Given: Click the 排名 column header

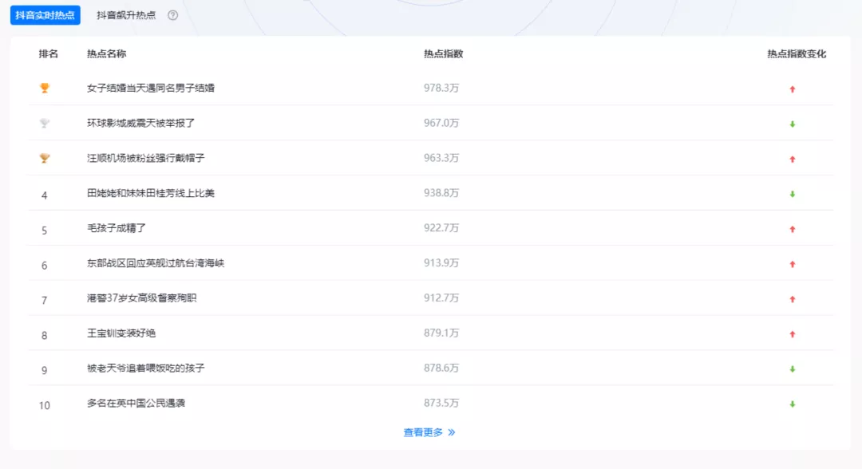Looking at the screenshot, I should [x=49, y=53].
